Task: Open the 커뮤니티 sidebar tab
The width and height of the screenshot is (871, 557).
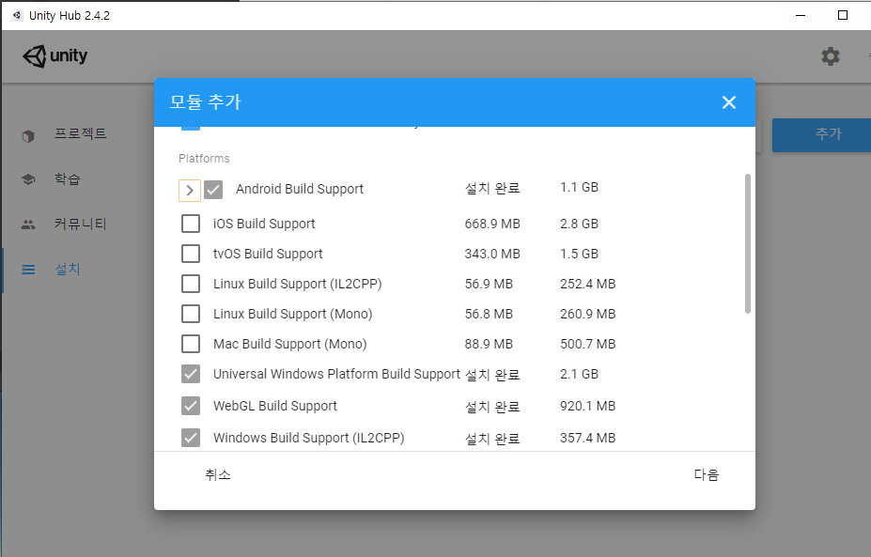Action: point(78,224)
